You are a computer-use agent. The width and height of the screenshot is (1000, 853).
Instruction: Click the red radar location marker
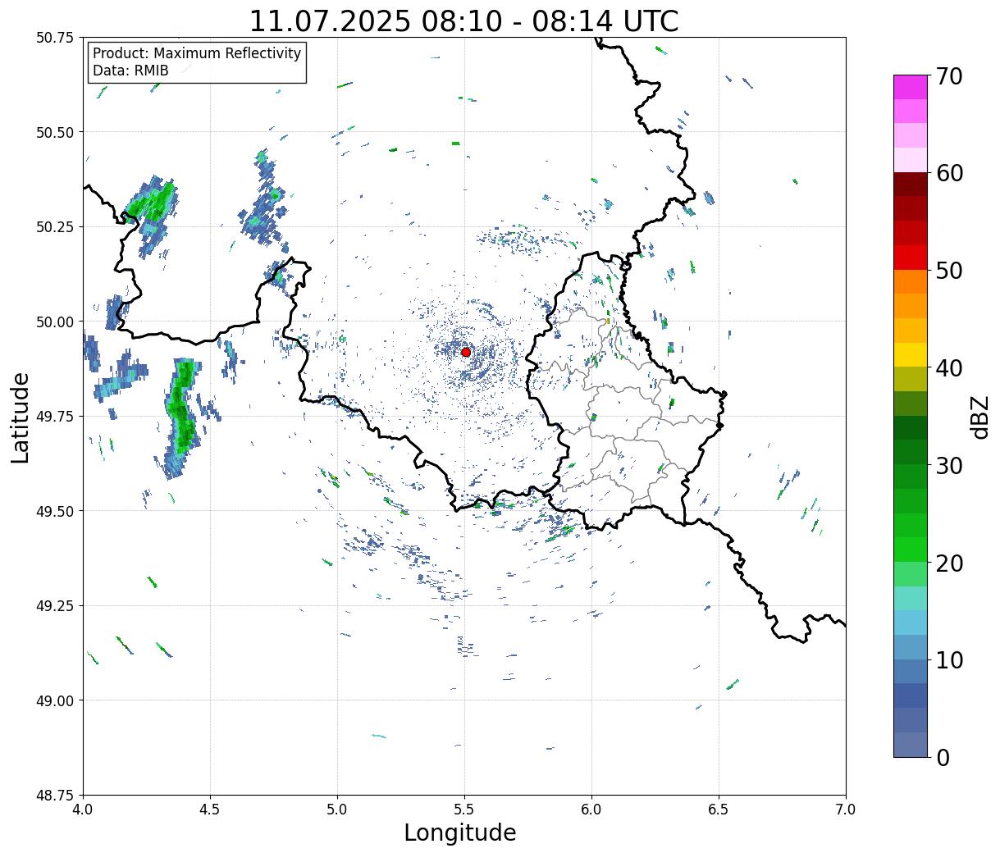(466, 352)
